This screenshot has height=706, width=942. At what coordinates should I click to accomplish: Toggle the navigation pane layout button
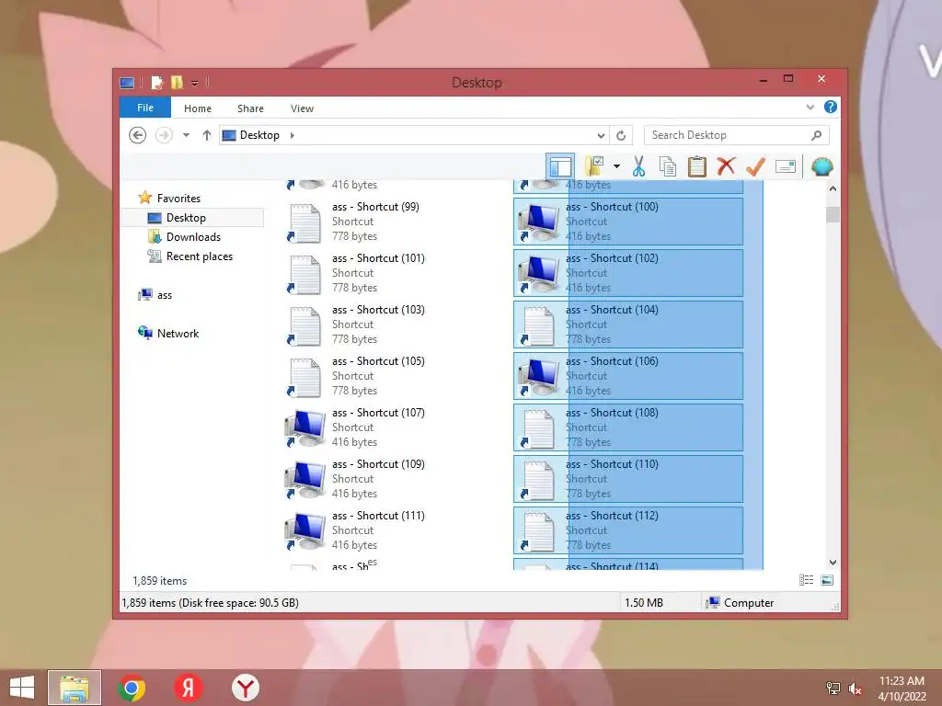point(560,166)
